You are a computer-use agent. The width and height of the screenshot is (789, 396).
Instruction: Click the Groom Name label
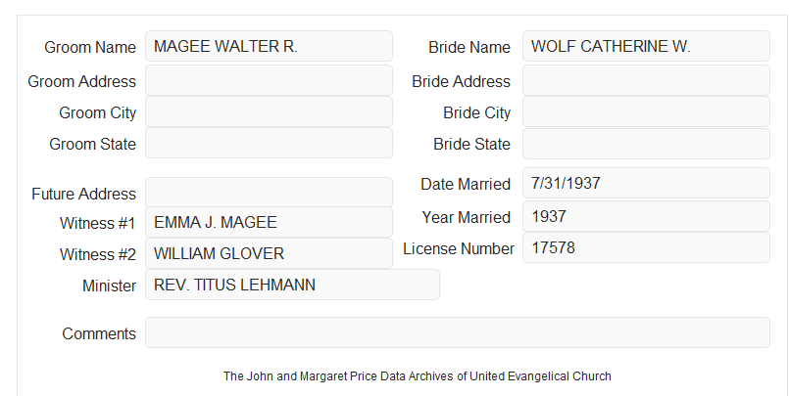pyautogui.click(x=90, y=47)
